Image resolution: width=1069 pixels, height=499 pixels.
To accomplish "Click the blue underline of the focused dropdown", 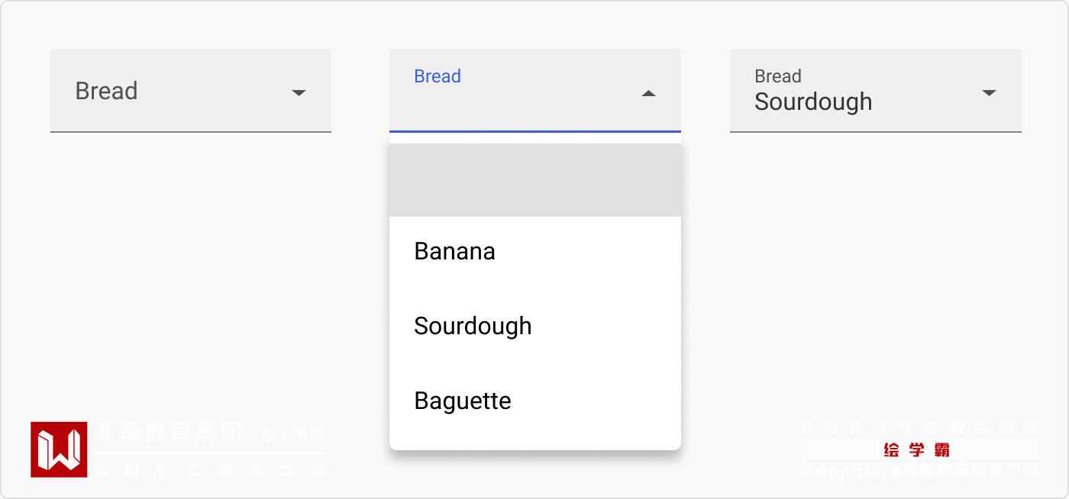I will 534,132.
